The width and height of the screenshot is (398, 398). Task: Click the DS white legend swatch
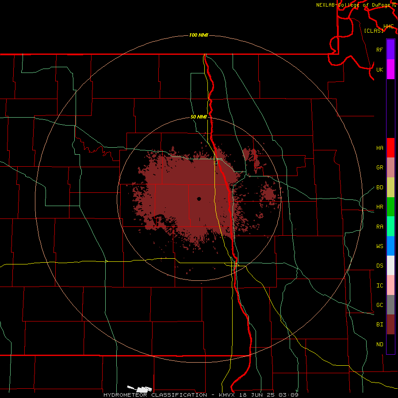[390, 265]
